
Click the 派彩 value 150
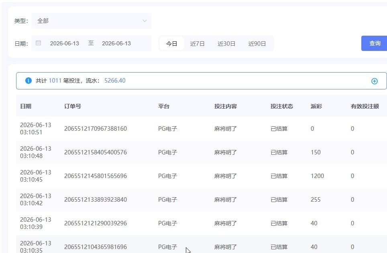316,152
